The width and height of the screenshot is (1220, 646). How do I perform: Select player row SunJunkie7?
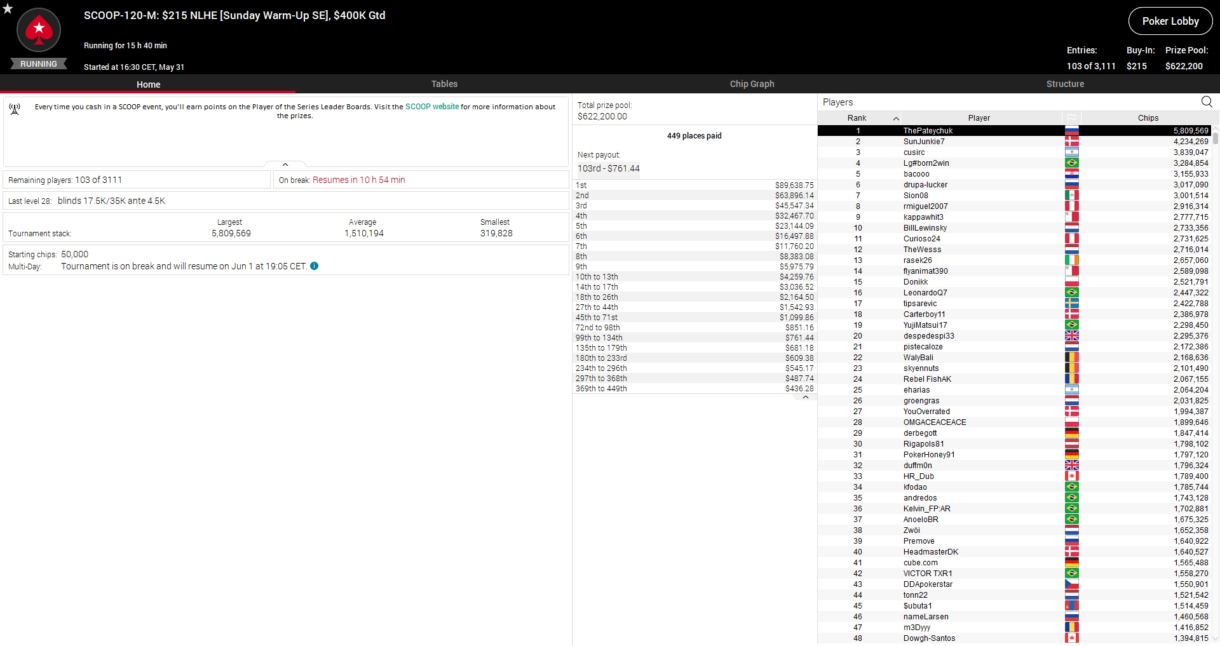point(1014,142)
